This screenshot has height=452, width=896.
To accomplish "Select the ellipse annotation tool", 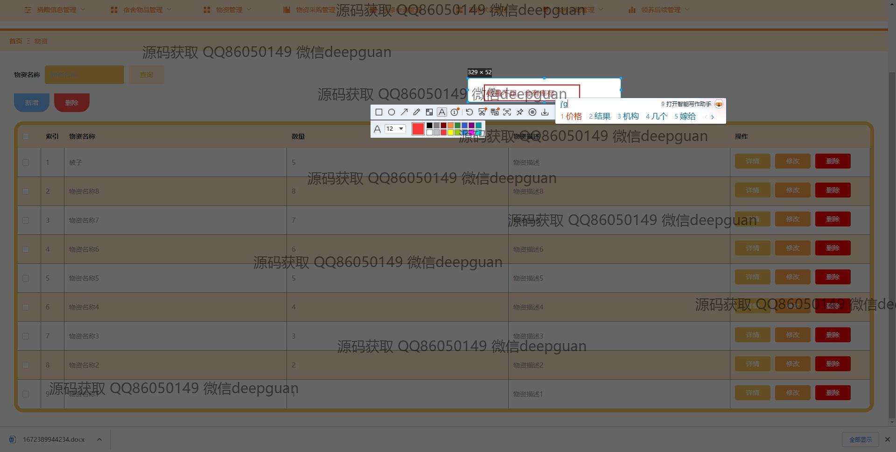I will click(392, 112).
